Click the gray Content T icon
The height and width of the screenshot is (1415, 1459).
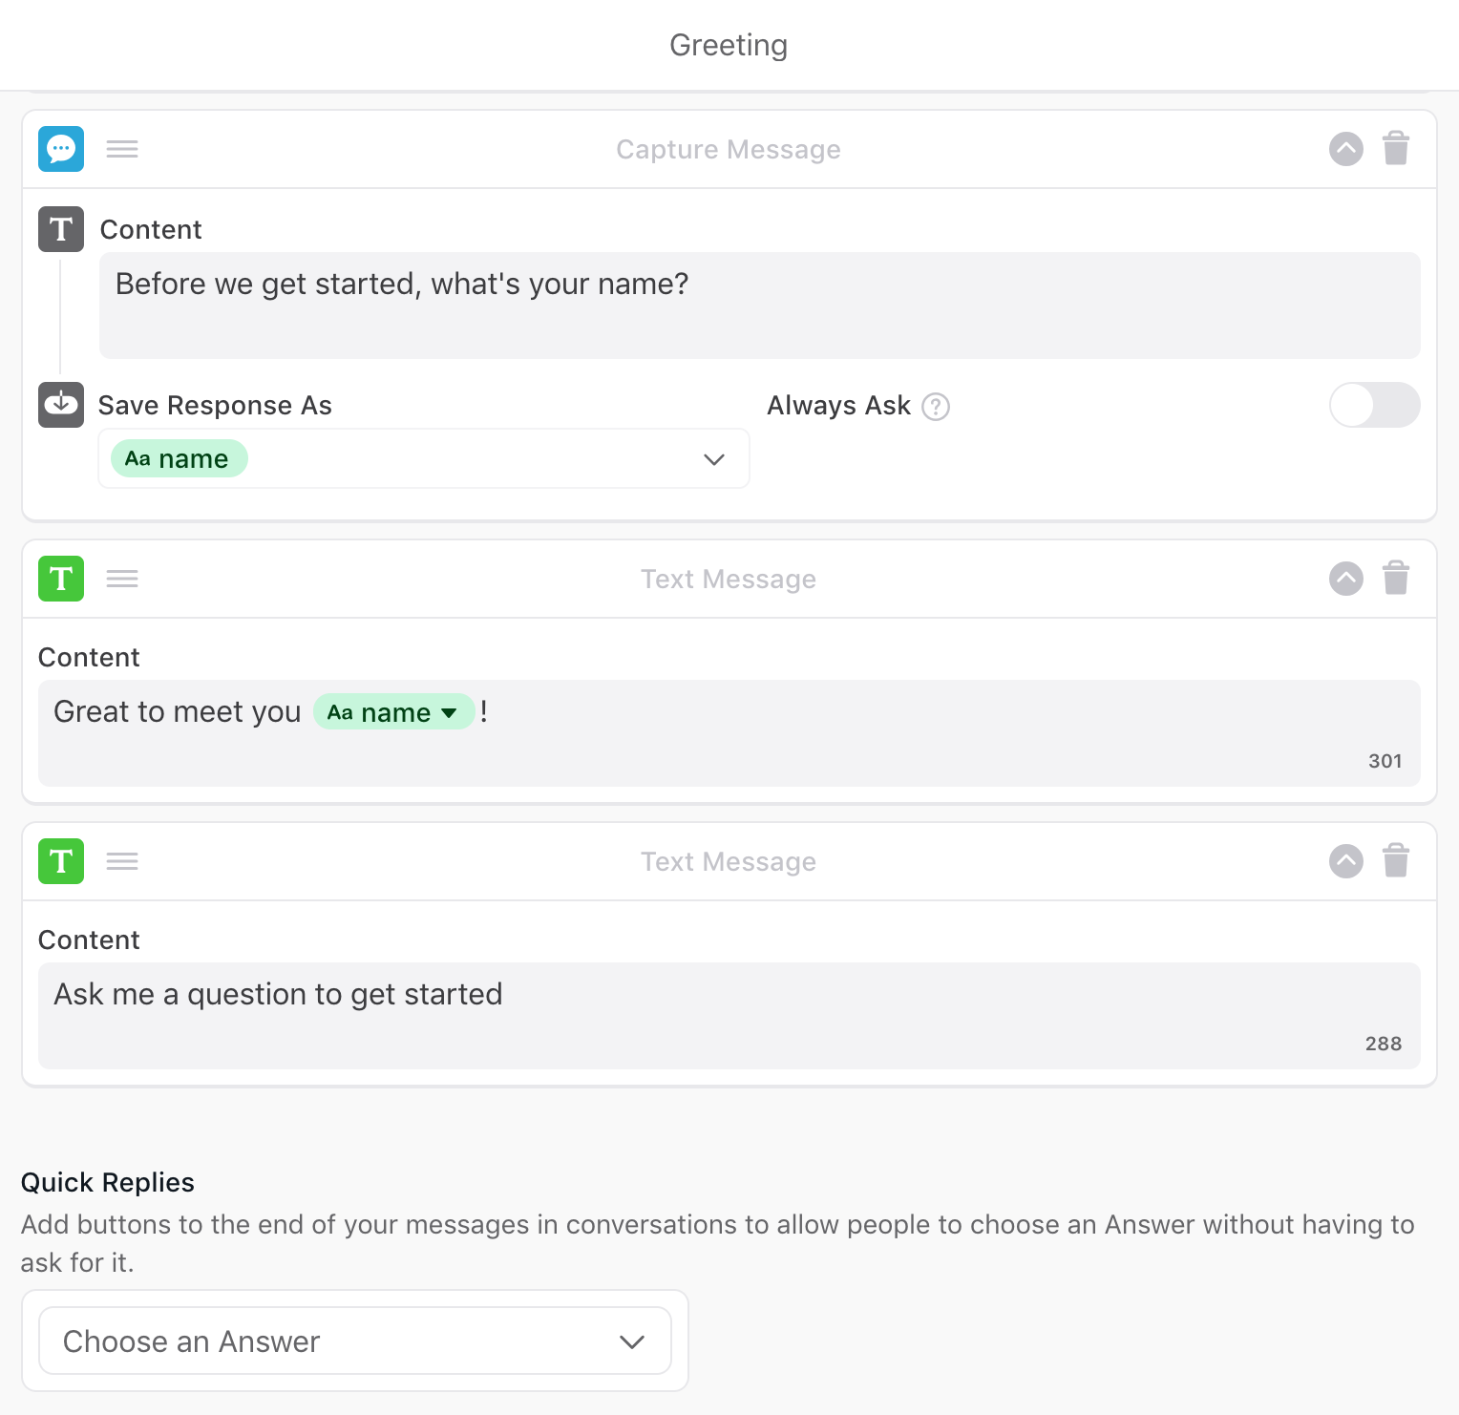tap(61, 229)
